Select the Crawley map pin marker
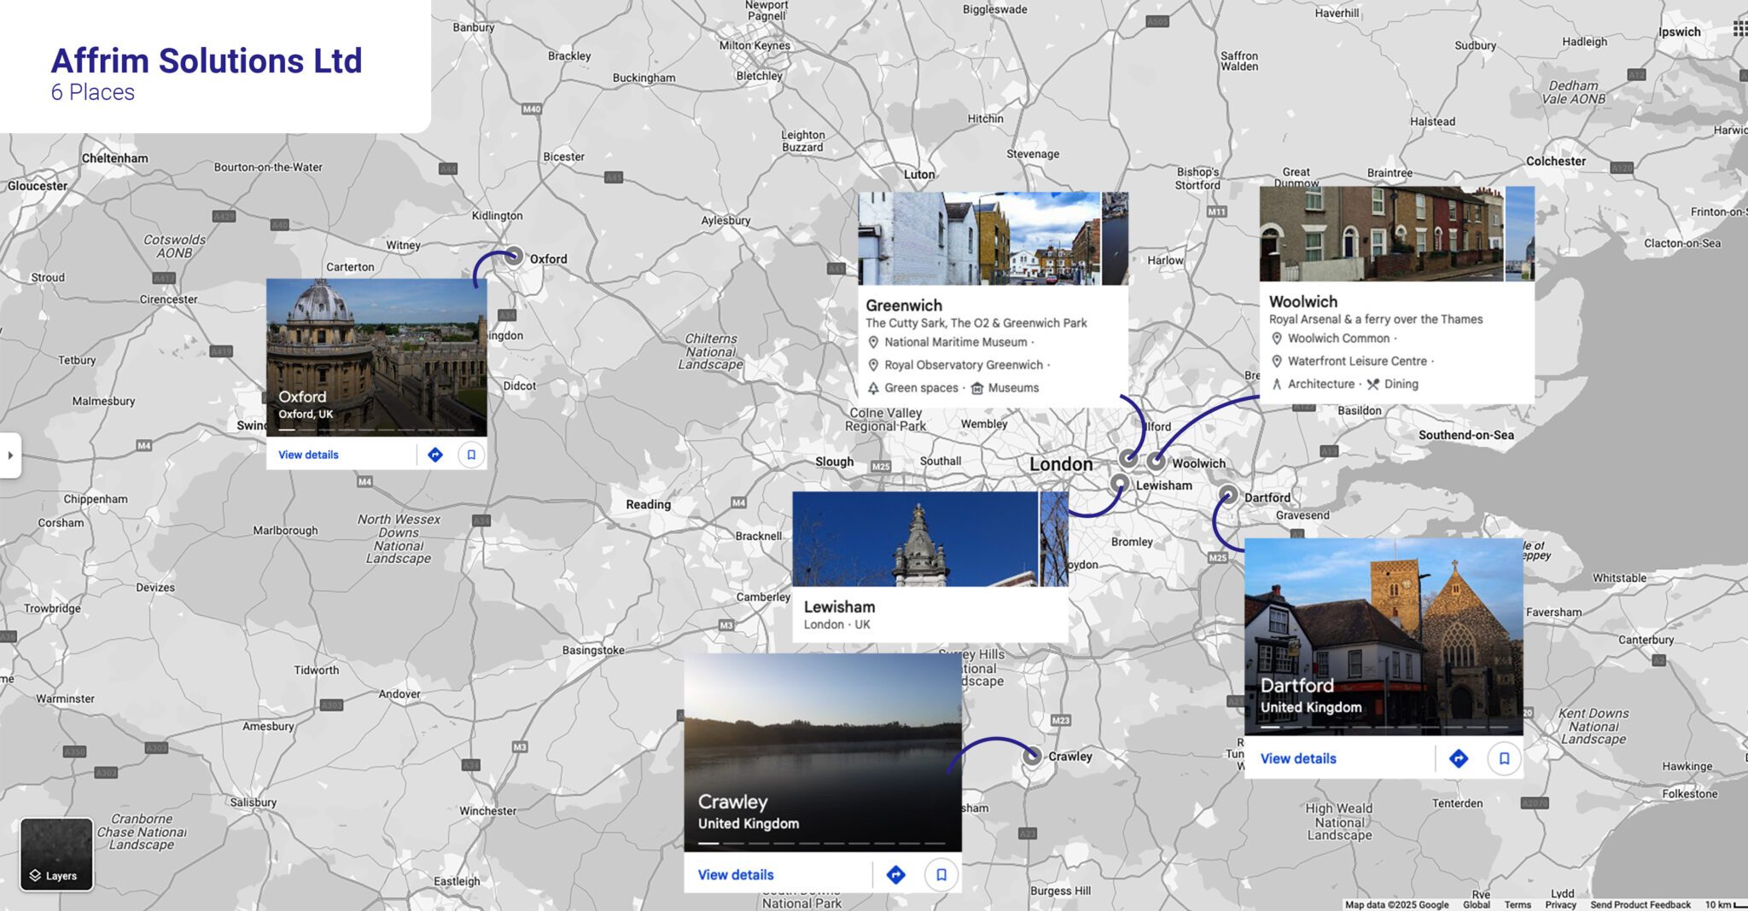The image size is (1748, 911). pyautogui.click(x=1032, y=755)
